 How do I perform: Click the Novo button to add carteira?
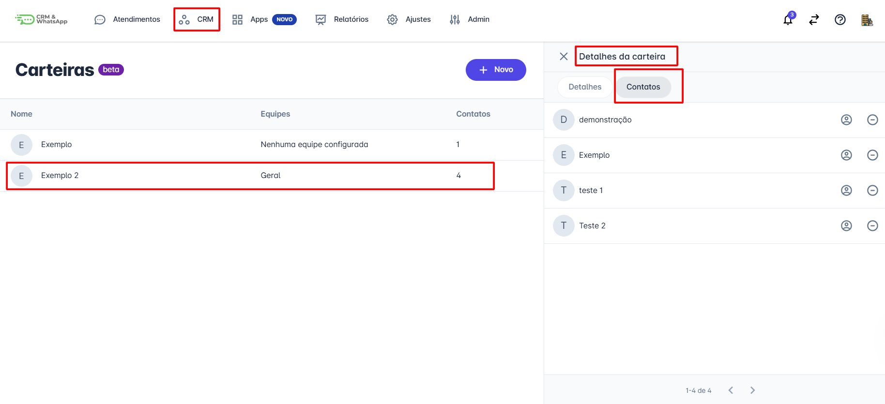(496, 70)
